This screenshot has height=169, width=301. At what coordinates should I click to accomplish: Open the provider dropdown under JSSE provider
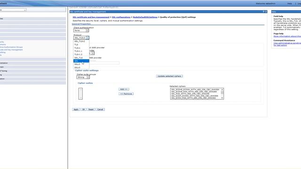(92, 53)
